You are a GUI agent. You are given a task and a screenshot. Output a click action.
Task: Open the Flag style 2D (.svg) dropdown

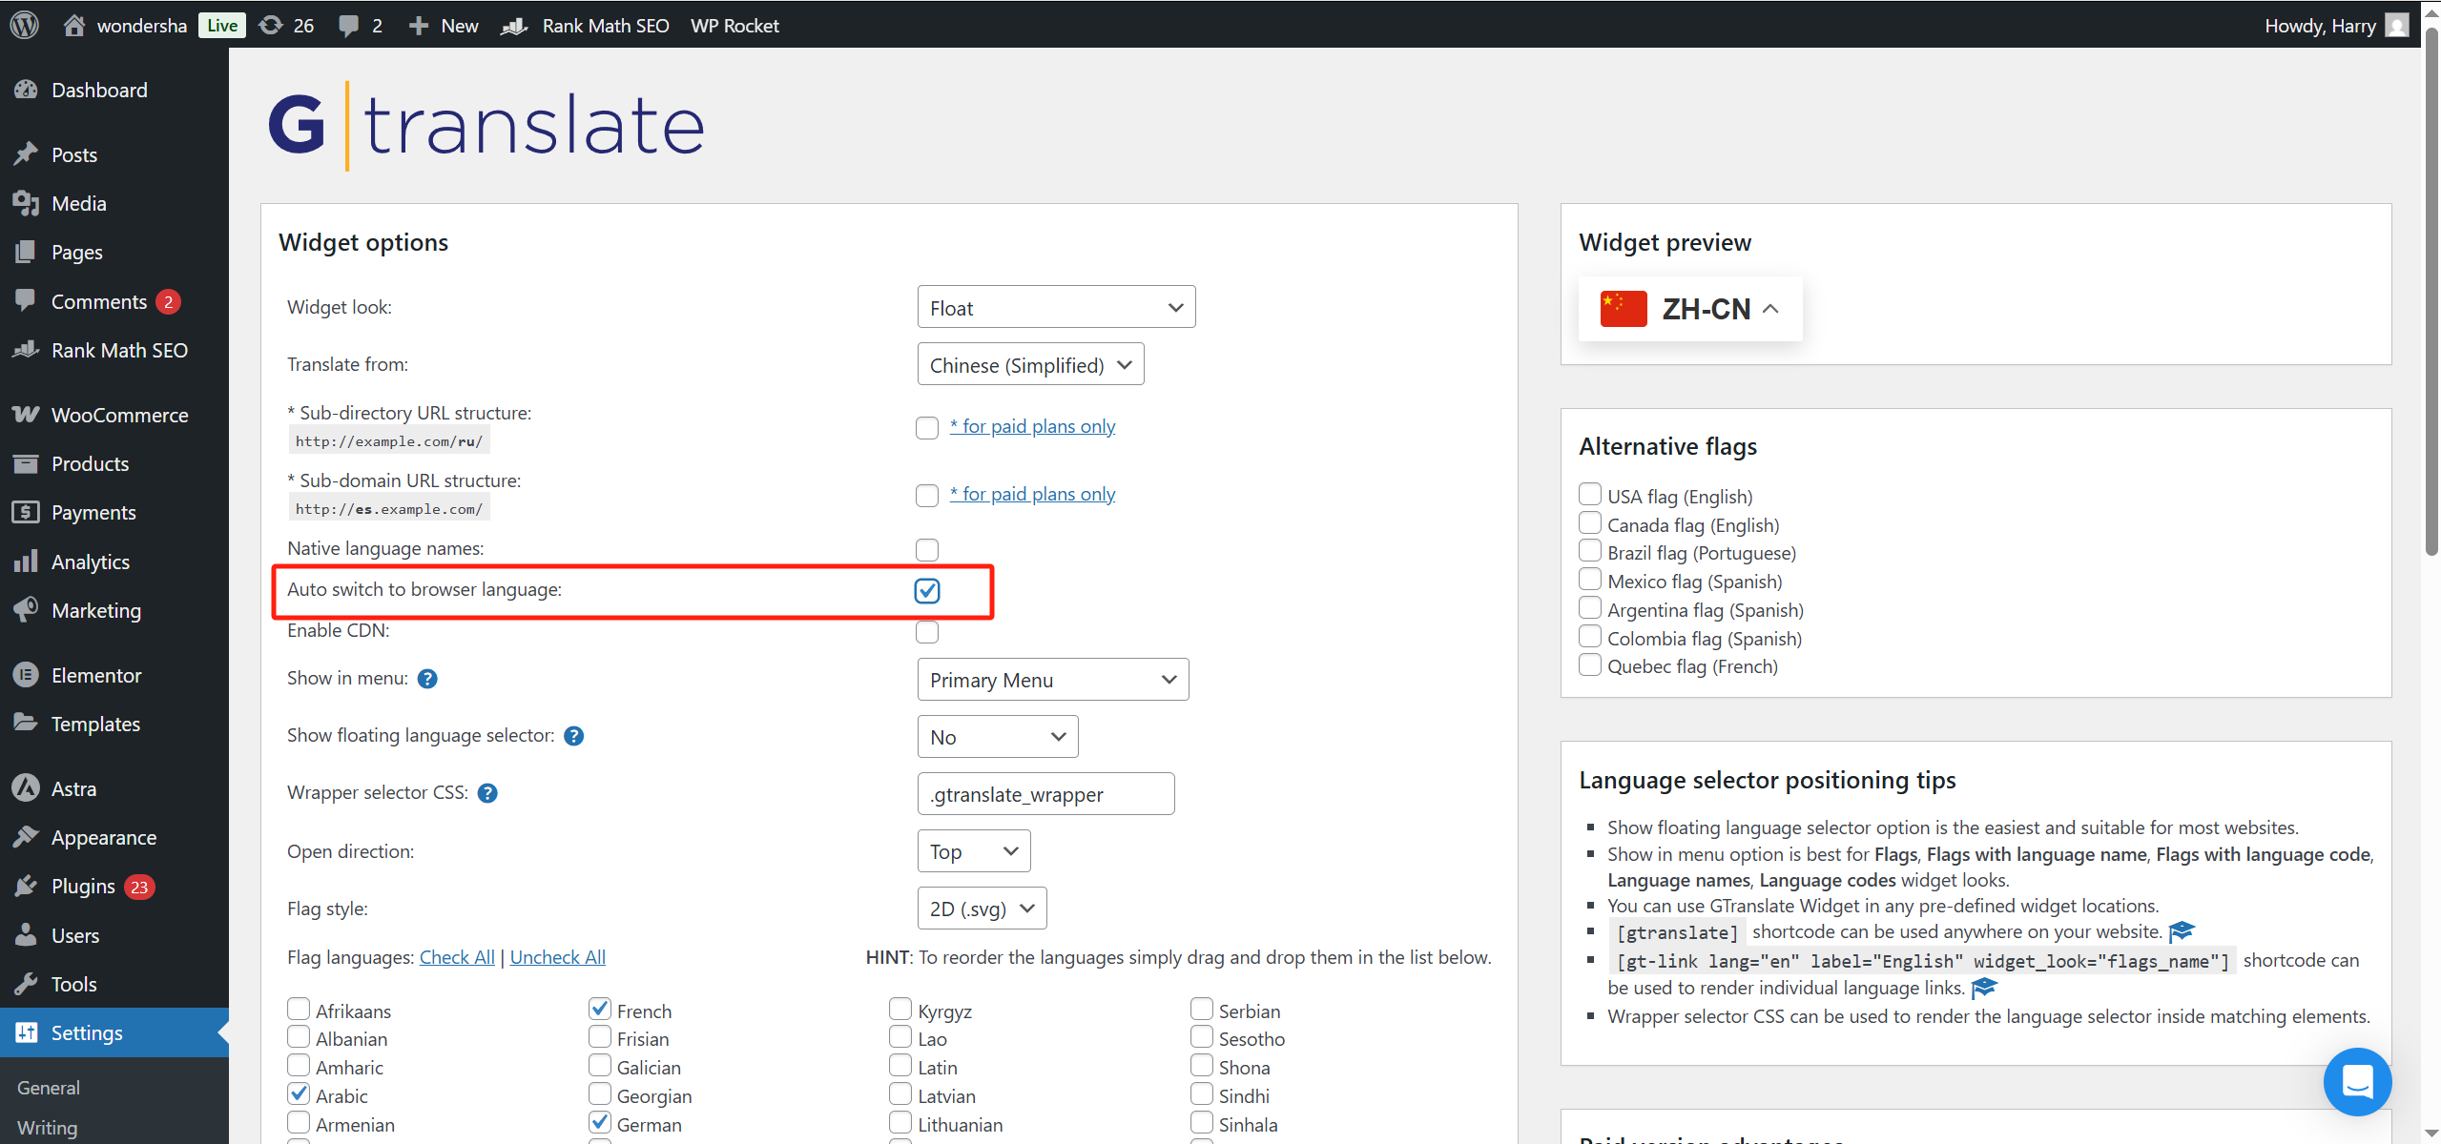pyautogui.click(x=982, y=909)
